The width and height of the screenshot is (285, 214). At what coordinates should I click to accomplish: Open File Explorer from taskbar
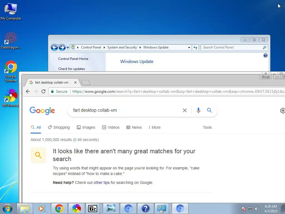coord(25,208)
